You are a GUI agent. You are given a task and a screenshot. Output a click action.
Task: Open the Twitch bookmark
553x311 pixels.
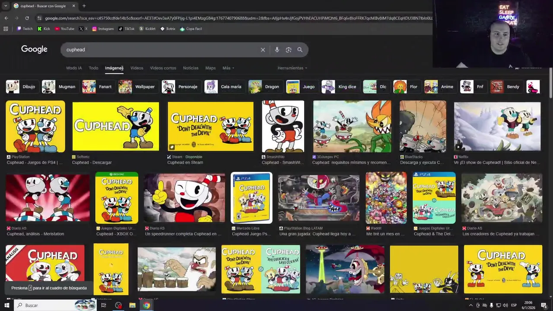point(25,29)
